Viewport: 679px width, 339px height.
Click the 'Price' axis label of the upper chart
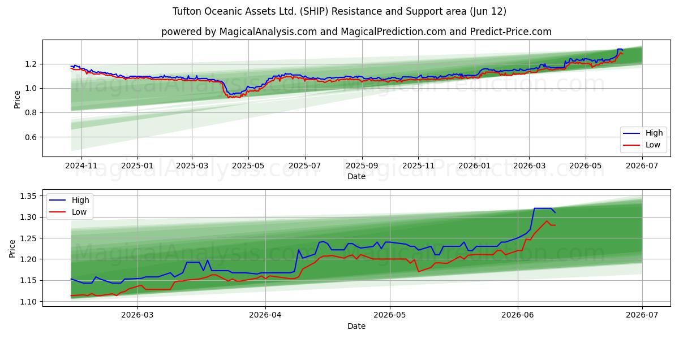[18, 98]
